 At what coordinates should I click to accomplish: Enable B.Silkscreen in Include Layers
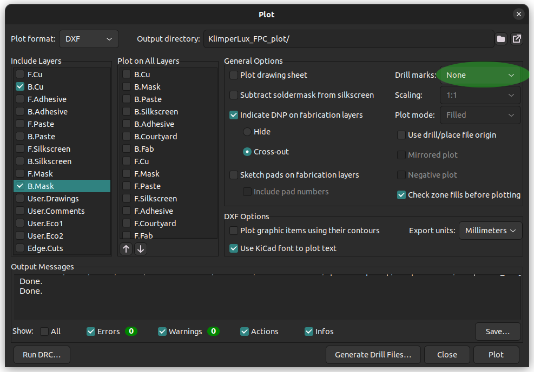click(x=20, y=161)
